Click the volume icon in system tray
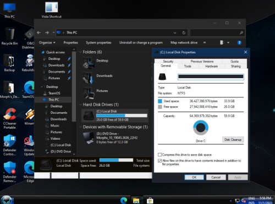This screenshot has width=275, height=204. point(244,201)
